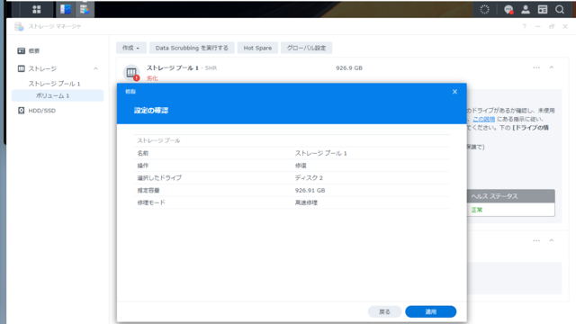
Task: Collapse storage pool 1 panel chevron
Action: [552, 67]
